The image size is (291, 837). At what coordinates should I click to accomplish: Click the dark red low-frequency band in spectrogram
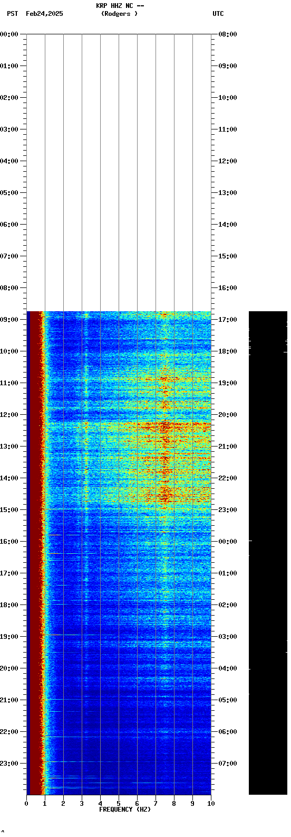point(35,553)
